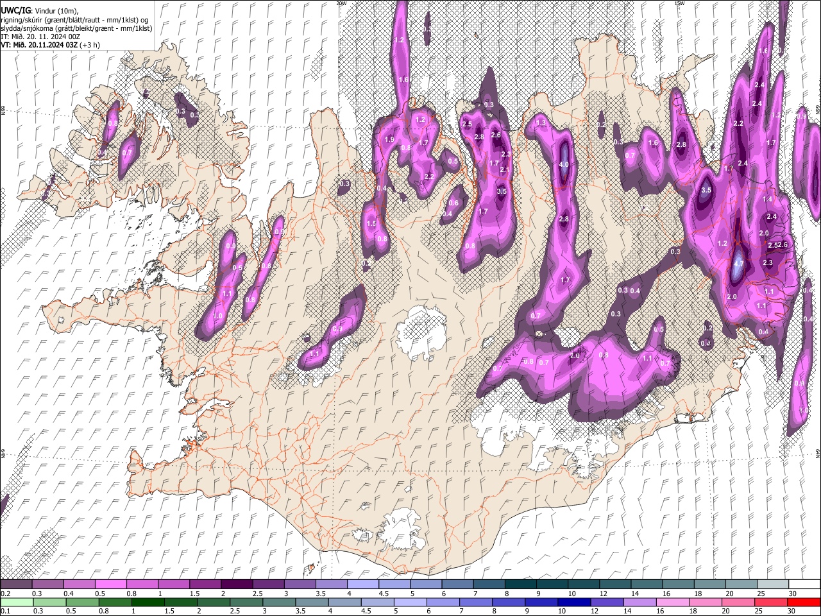
Task: Choose the lilac 14–16 rainfall swatch
Action: (x=640, y=602)
